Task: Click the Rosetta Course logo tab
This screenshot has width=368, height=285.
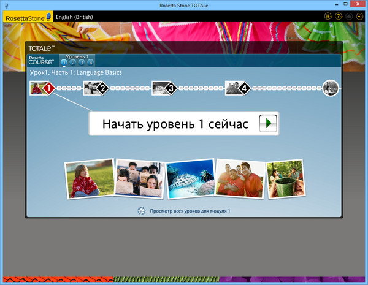Action: point(42,60)
